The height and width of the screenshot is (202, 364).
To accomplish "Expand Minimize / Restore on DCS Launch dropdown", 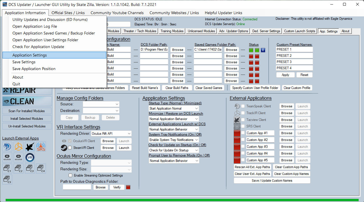I will (x=174, y=119).
